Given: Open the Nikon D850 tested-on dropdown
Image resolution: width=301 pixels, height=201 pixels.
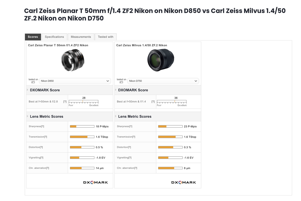Looking at the screenshot, I should coord(75,81).
